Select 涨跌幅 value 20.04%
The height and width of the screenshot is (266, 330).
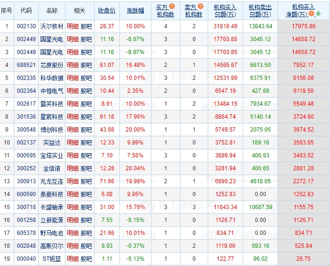tap(135, 168)
